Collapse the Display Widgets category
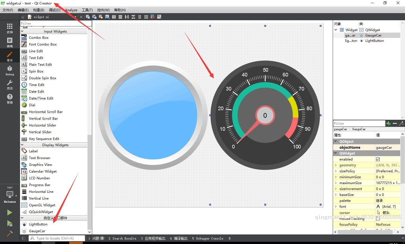405x244 pixels. coord(22,145)
